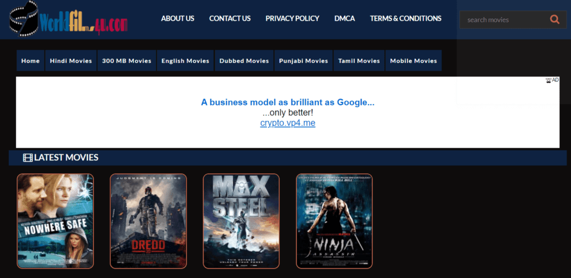Screen dimensions: 571x278
Task: Browse the Hindi Movies category
Action: click(x=71, y=61)
